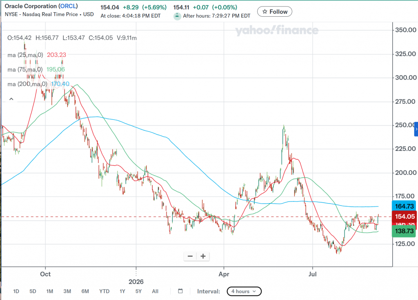Viewport: 418px width, 300px height.
Task: Select the 1D time range
Action: [16, 291]
